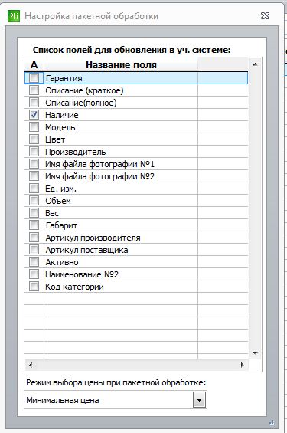Select the Модель row label
This screenshot has width=287, height=433.
click(x=60, y=127)
